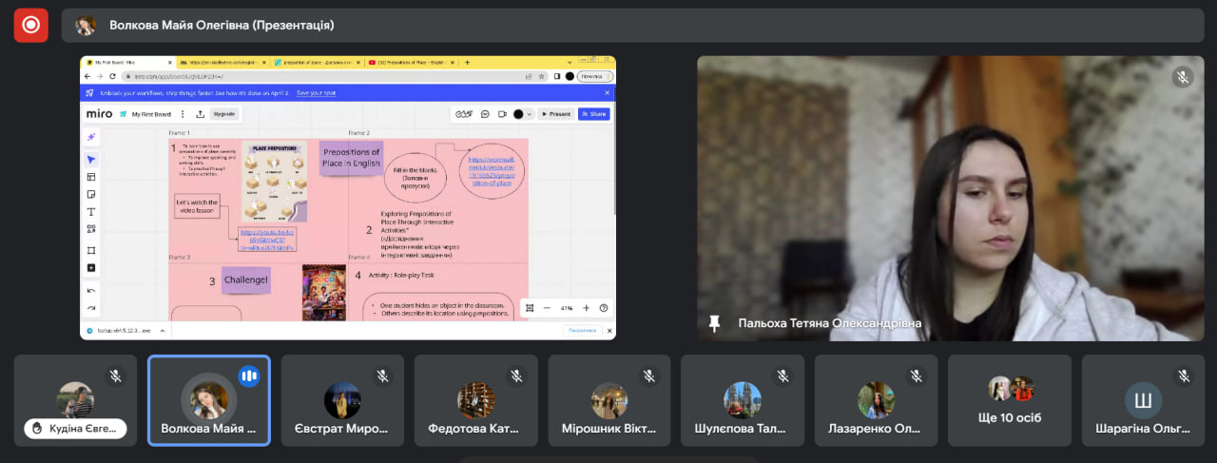Zoom out with minus button
Screen dimensions: 1217x463
(x=547, y=308)
